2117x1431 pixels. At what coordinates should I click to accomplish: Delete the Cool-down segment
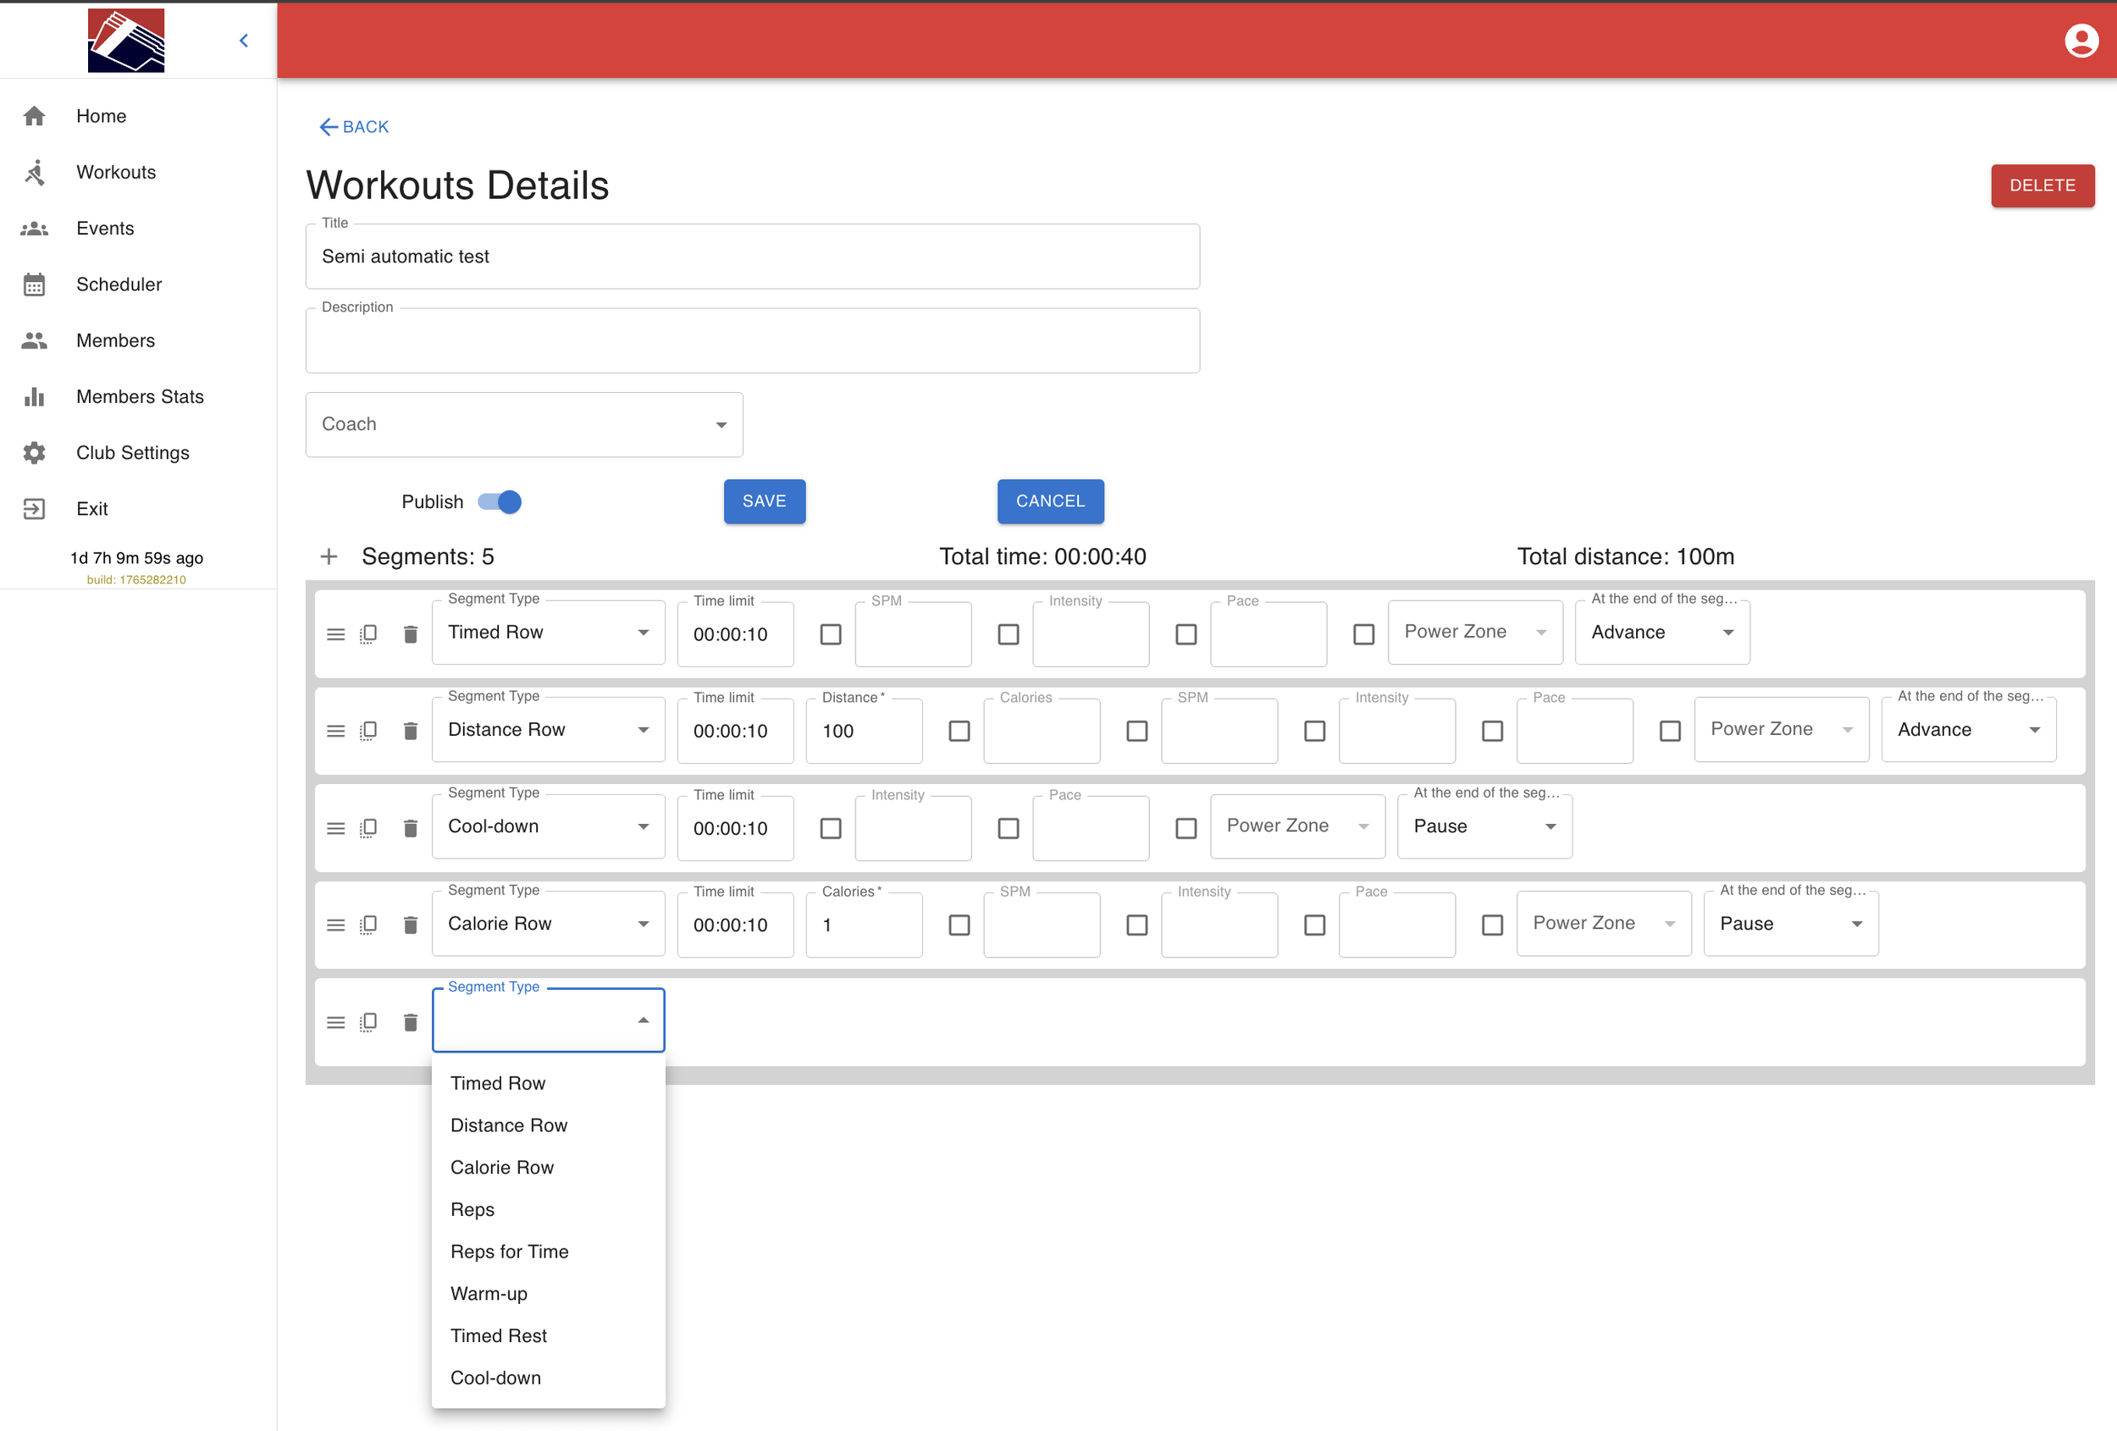[x=411, y=828]
